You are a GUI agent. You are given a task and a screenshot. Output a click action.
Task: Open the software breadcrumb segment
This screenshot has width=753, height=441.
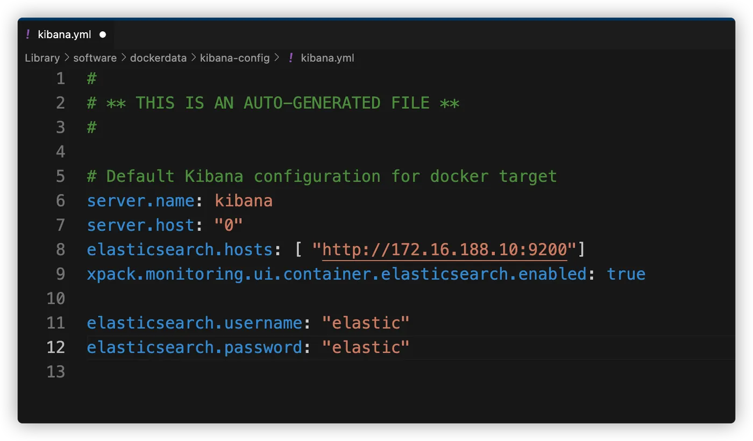pos(95,58)
